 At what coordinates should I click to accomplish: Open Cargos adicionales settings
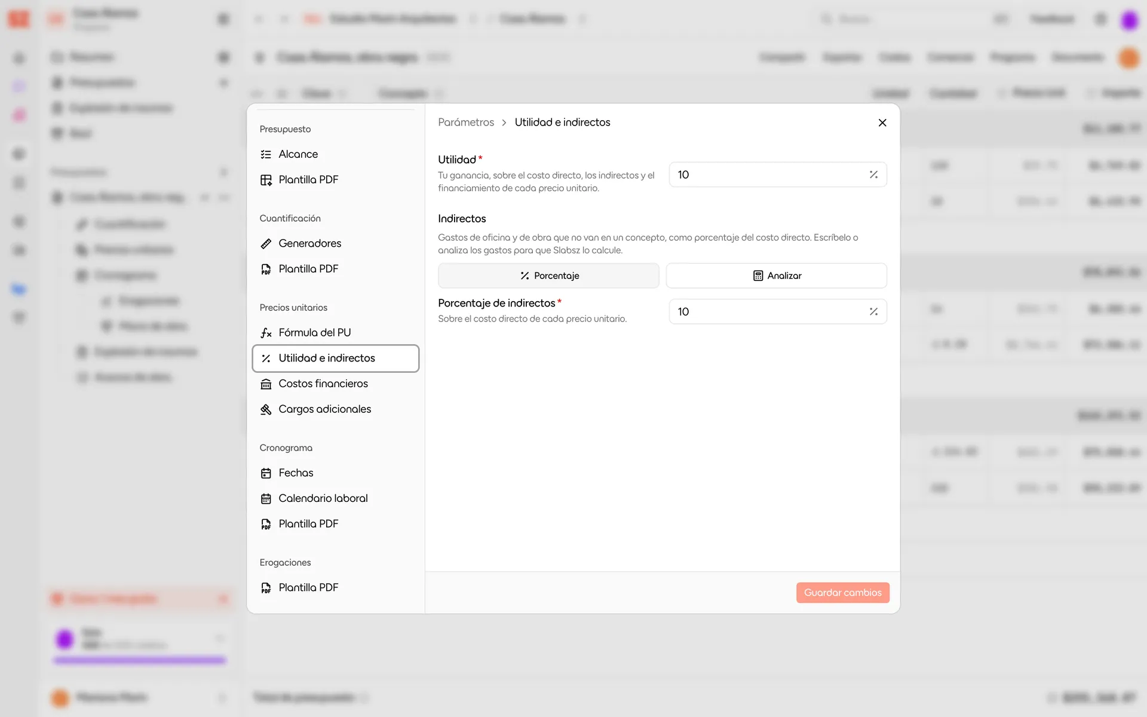(335, 409)
